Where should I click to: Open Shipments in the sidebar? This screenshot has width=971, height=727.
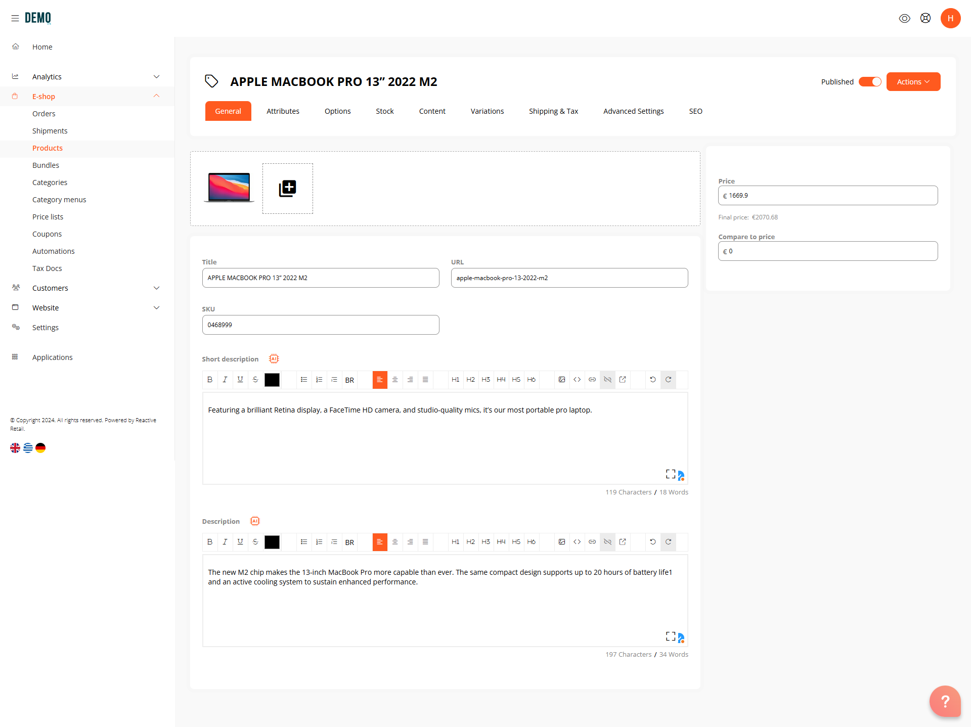pos(50,131)
